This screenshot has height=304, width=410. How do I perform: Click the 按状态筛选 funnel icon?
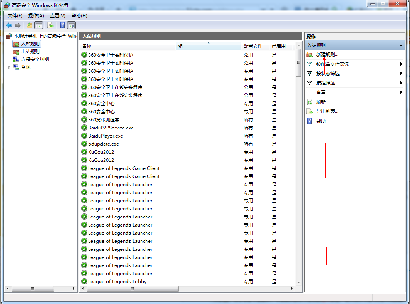click(x=310, y=74)
